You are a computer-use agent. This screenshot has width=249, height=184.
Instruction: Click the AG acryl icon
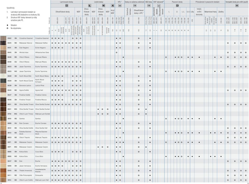point(113,5)
